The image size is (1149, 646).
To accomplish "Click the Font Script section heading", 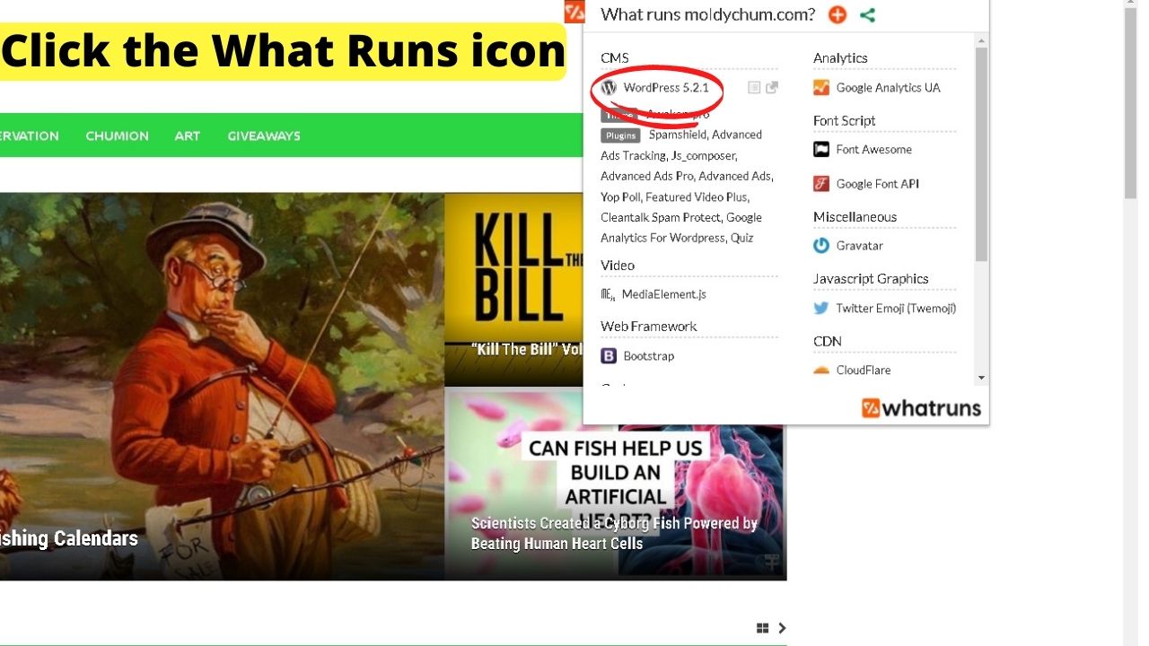I will [844, 120].
